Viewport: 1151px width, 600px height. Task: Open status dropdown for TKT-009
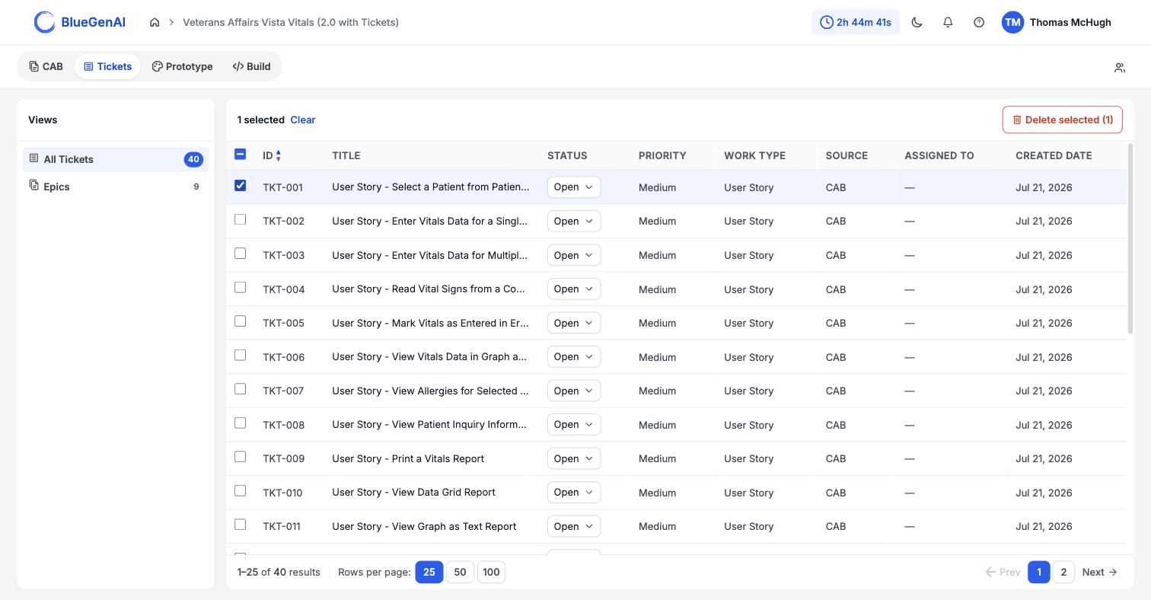click(x=574, y=458)
